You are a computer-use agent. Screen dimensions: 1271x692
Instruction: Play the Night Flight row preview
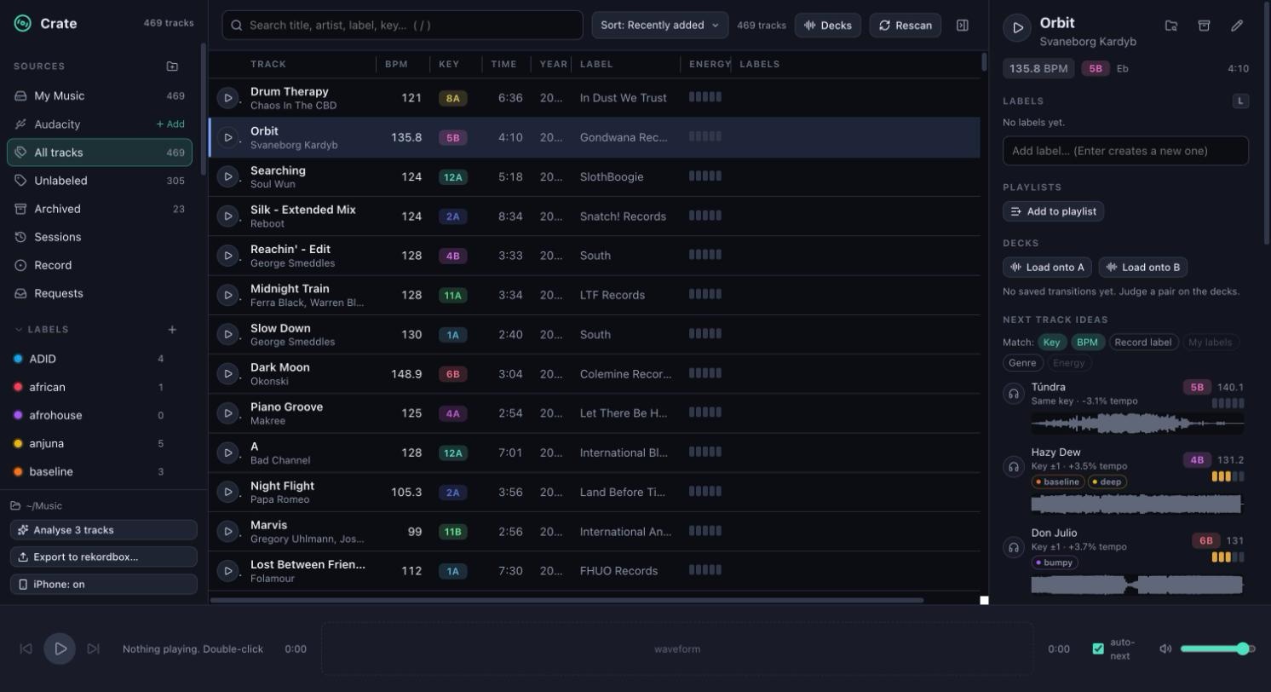coord(227,492)
